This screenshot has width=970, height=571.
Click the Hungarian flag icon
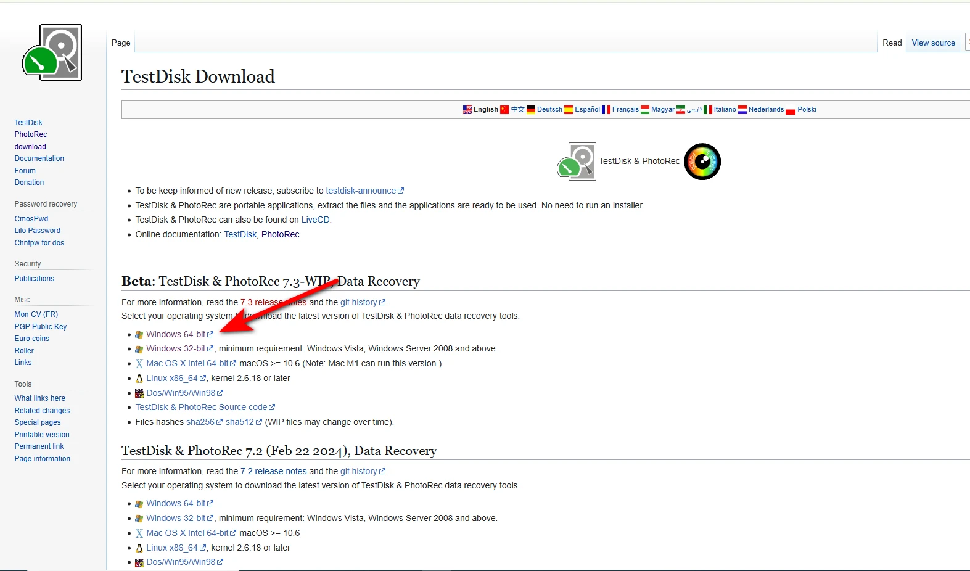(x=645, y=110)
